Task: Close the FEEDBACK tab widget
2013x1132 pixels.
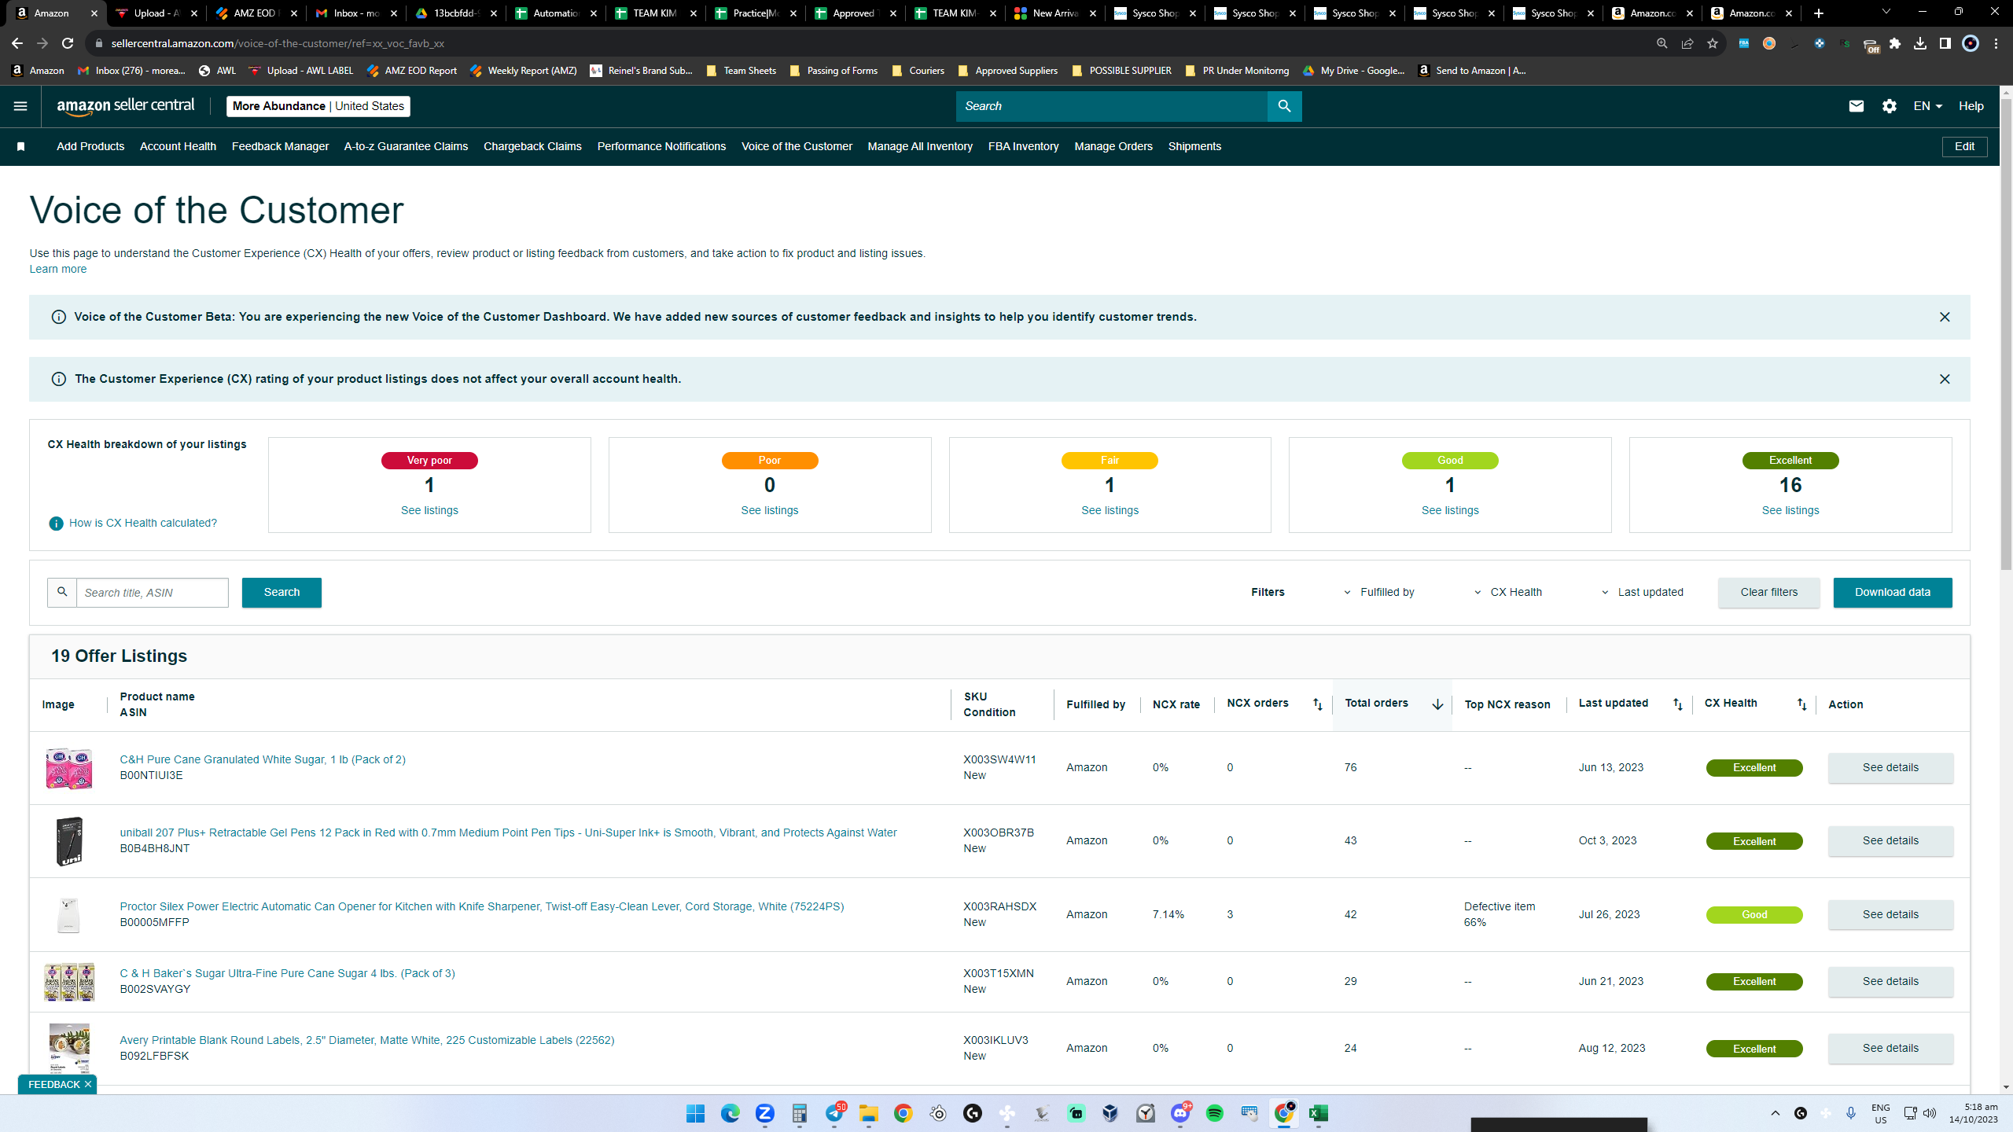Action: (x=88, y=1084)
